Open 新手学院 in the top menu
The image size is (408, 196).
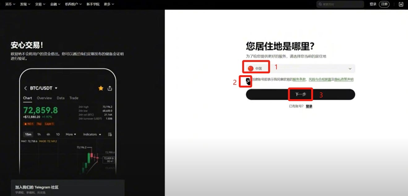(x=93, y=4)
